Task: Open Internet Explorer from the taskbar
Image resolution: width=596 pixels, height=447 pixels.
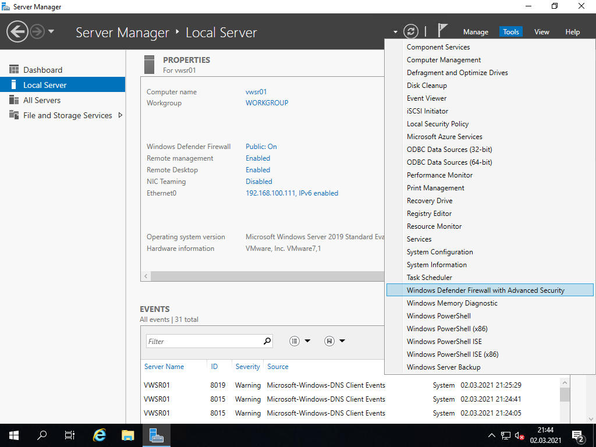Action: pyautogui.click(x=100, y=435)
